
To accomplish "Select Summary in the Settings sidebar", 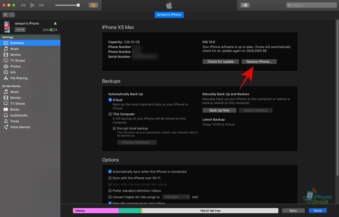I will [x=17, y=43].
